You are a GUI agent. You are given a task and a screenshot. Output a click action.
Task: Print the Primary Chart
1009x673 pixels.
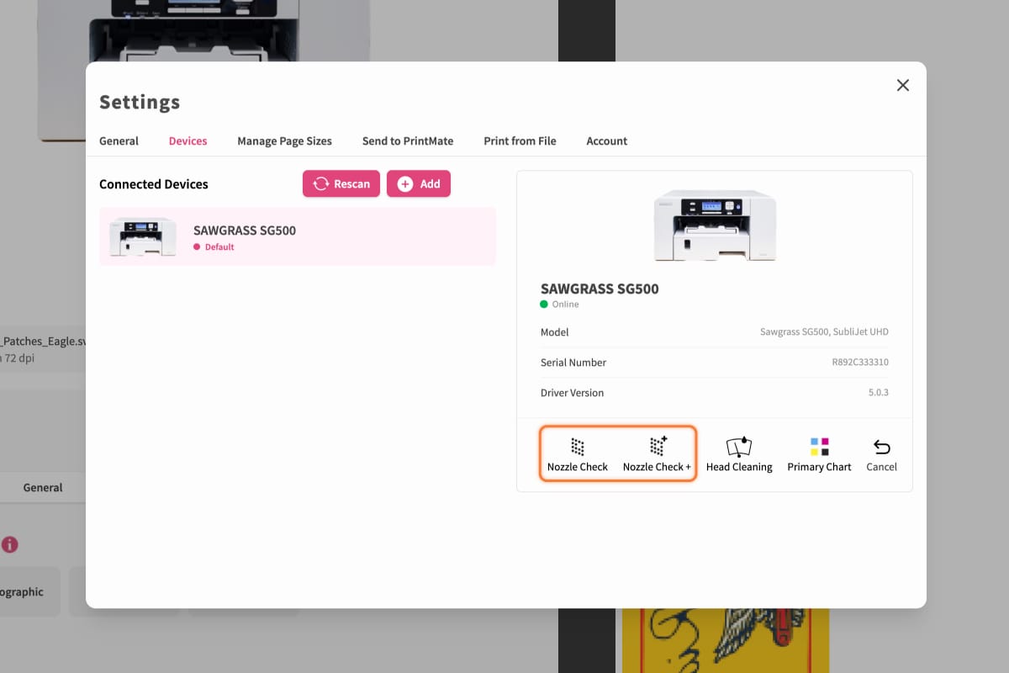(x=819, y=454)
